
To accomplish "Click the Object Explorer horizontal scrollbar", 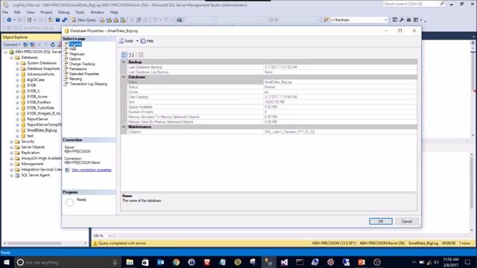I will [x=34, y=243].
